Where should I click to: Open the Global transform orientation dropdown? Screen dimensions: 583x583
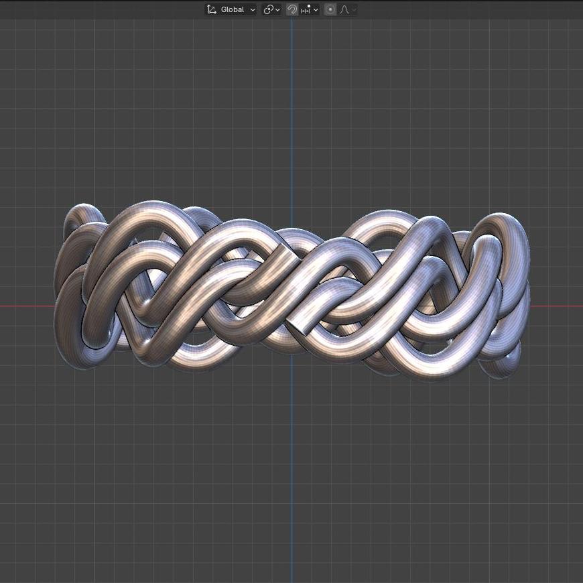[231, 9]
